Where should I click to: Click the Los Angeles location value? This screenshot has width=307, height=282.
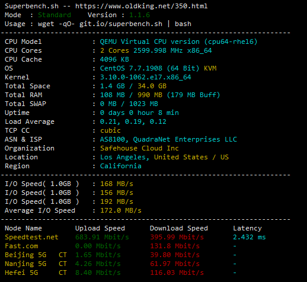(164, 157)
